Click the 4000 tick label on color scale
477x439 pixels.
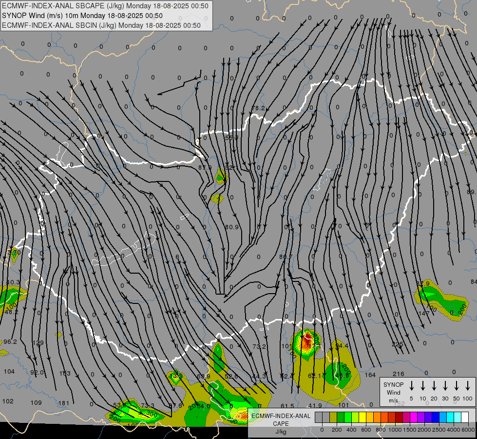point(454,430)
